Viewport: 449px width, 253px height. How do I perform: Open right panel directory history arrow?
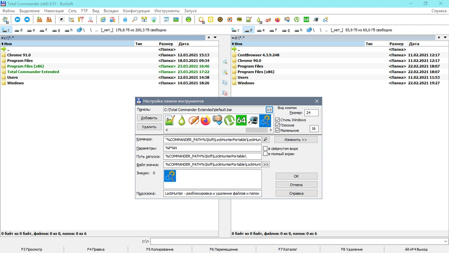coord(445,38)
